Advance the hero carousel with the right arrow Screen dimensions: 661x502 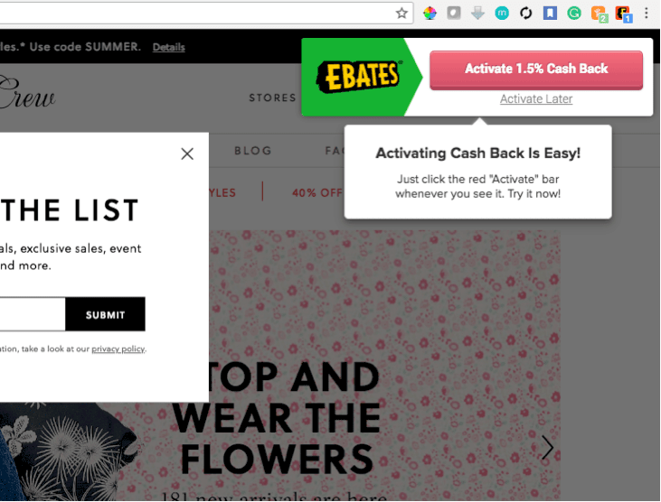pos(547,447)
